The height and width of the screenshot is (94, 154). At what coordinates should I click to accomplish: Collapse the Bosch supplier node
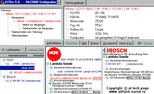pyautogui.click(x=4, y=77)
